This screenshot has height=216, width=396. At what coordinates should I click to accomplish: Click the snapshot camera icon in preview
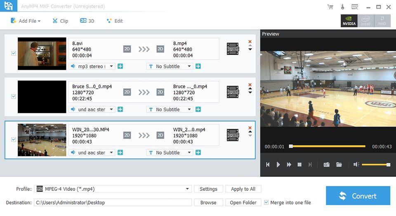coord(326,164)
